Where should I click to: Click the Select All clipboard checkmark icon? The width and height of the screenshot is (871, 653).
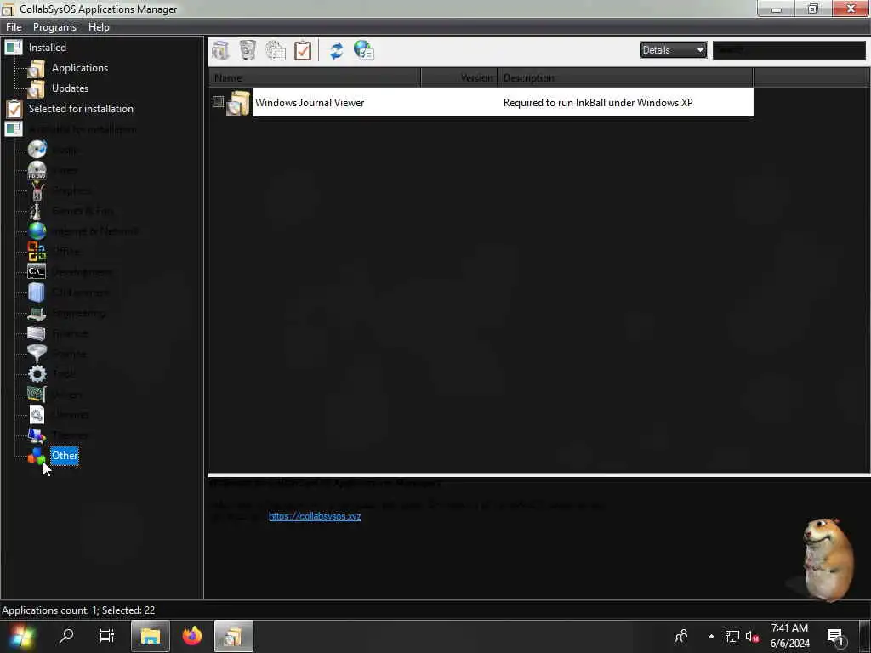pos(303,50)
